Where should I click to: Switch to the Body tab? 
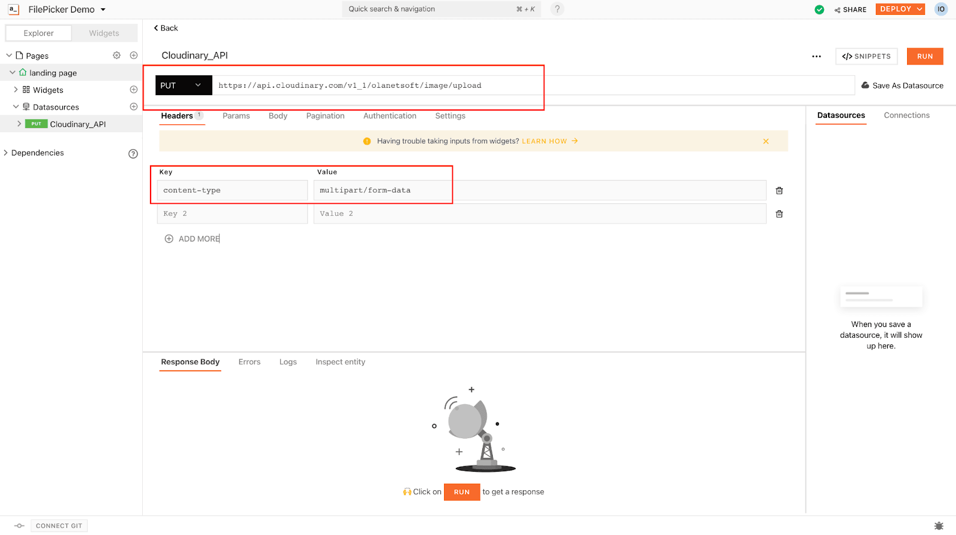click(x=278, y=116)
